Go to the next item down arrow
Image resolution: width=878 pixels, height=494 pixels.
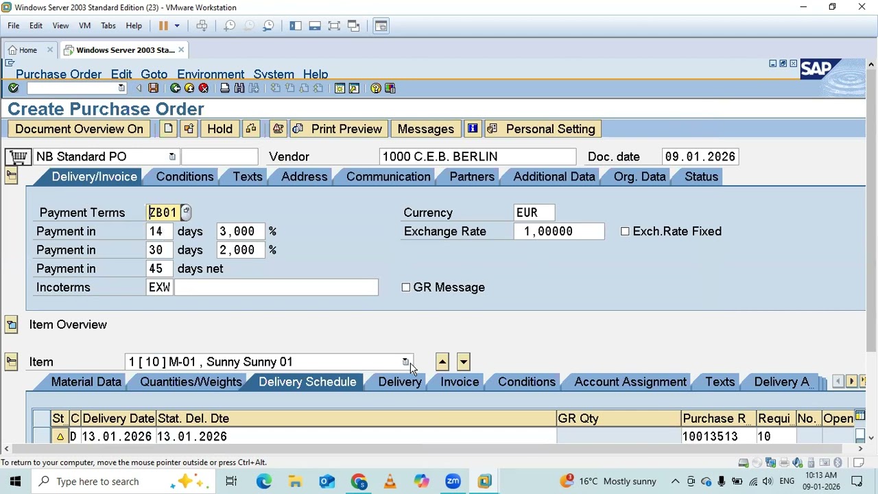point(464,362)
